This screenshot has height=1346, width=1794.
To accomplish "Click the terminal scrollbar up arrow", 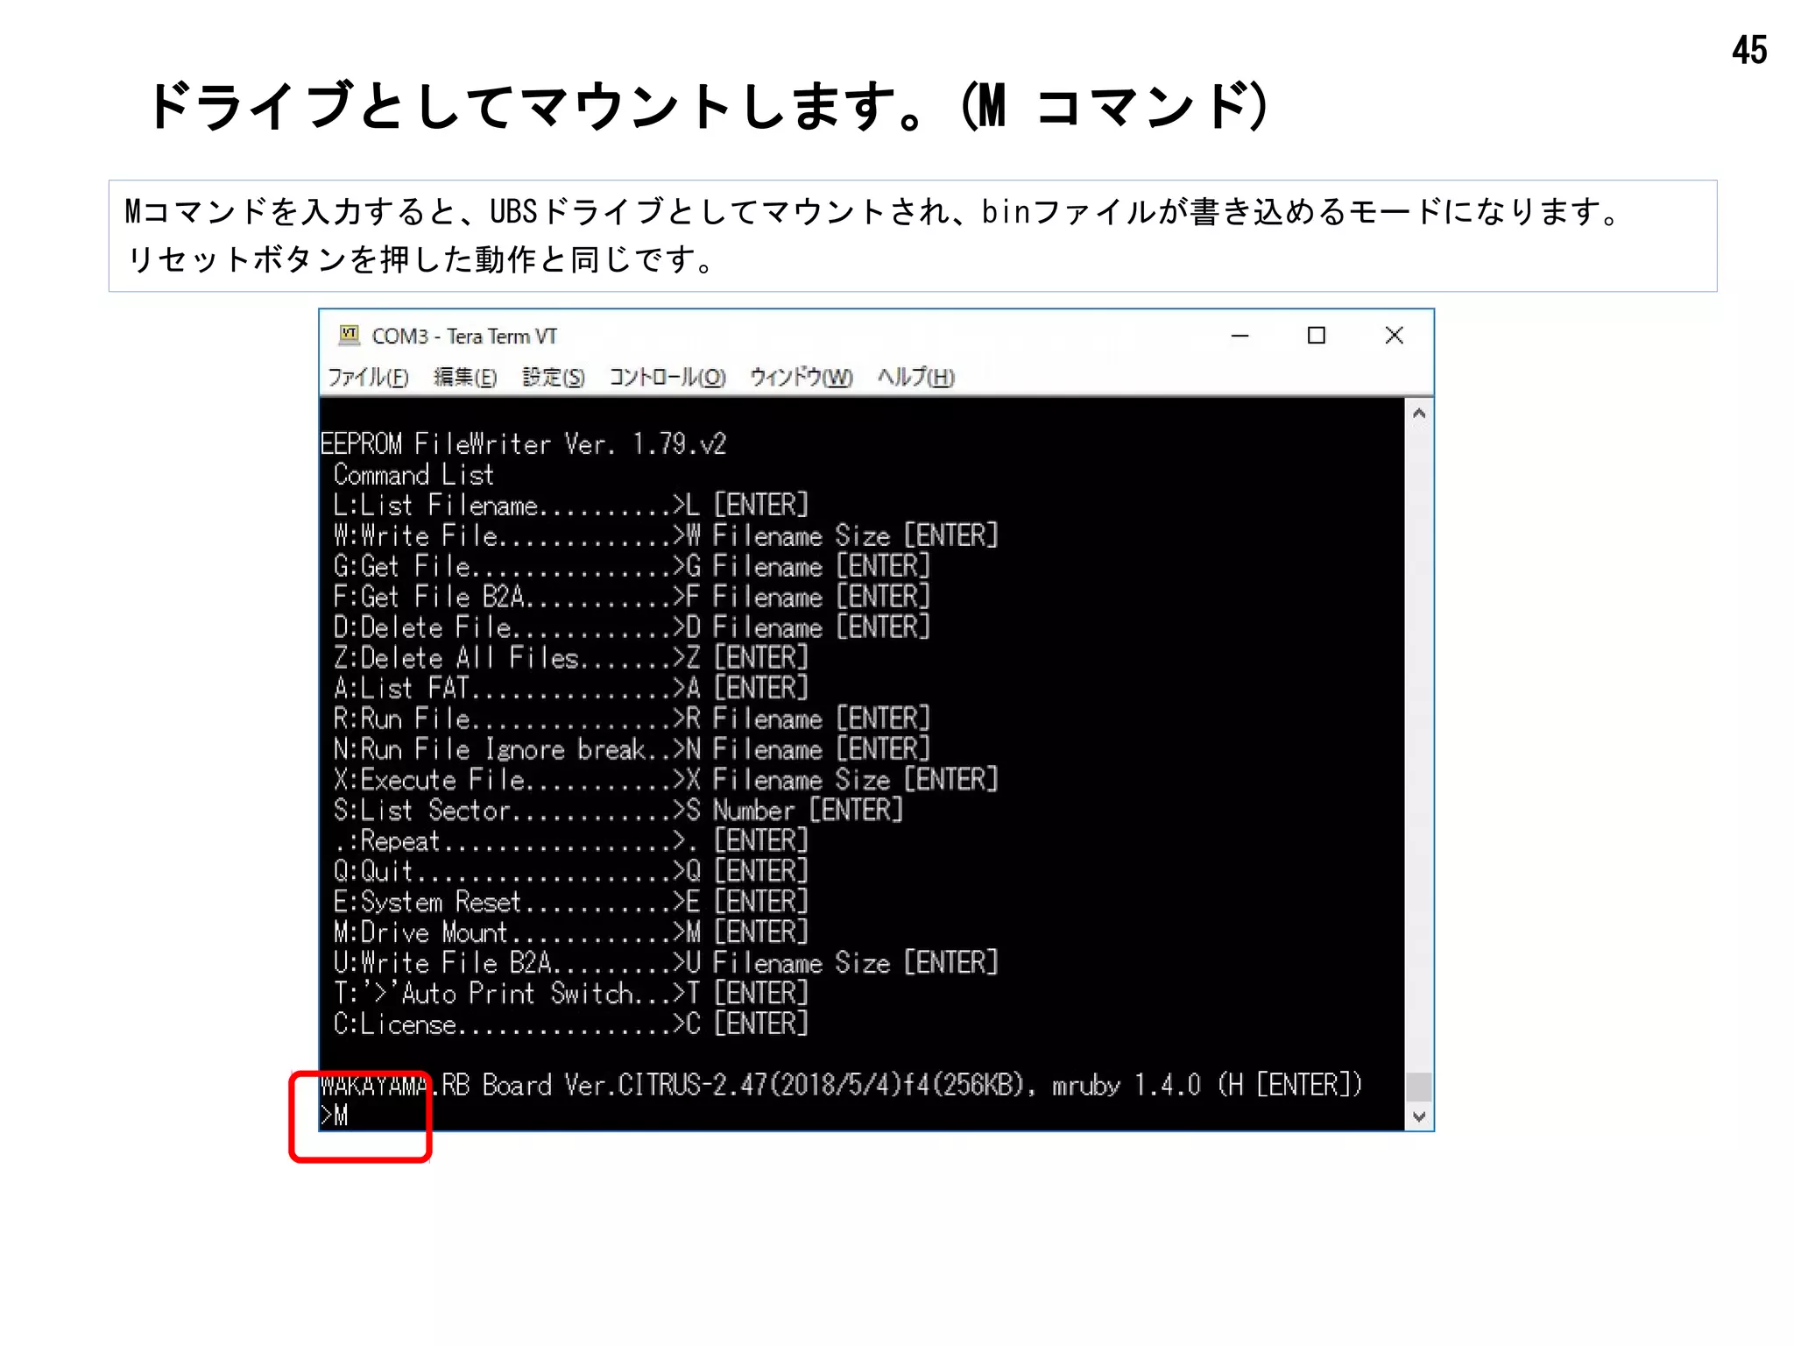I will (x=1419, y=413).
